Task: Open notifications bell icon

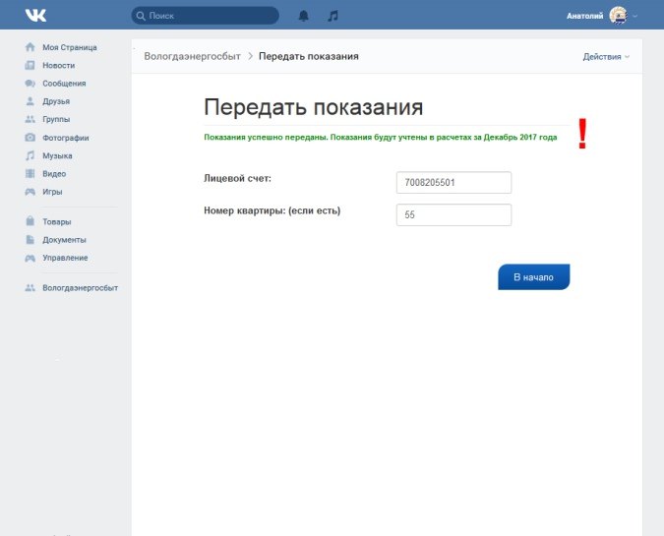Action: [304, 16]
